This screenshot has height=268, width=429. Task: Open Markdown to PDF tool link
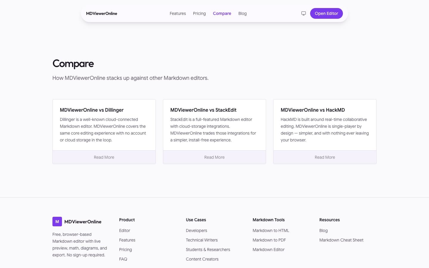pos(269,240)
